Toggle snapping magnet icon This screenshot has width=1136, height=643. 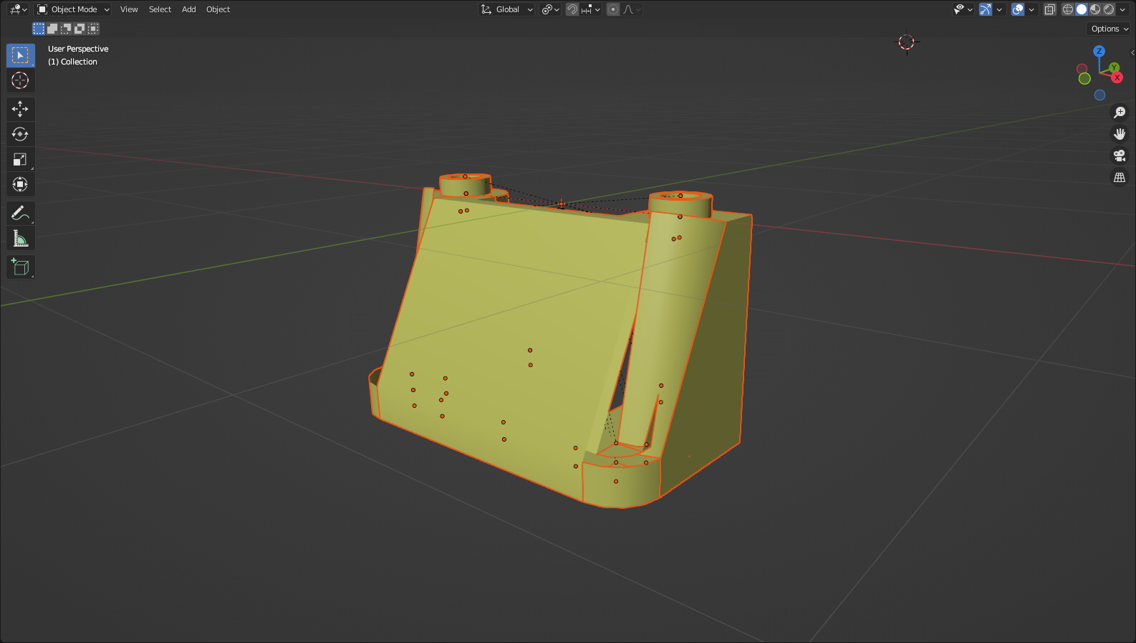pyautogui.click(x=572, y=9)
